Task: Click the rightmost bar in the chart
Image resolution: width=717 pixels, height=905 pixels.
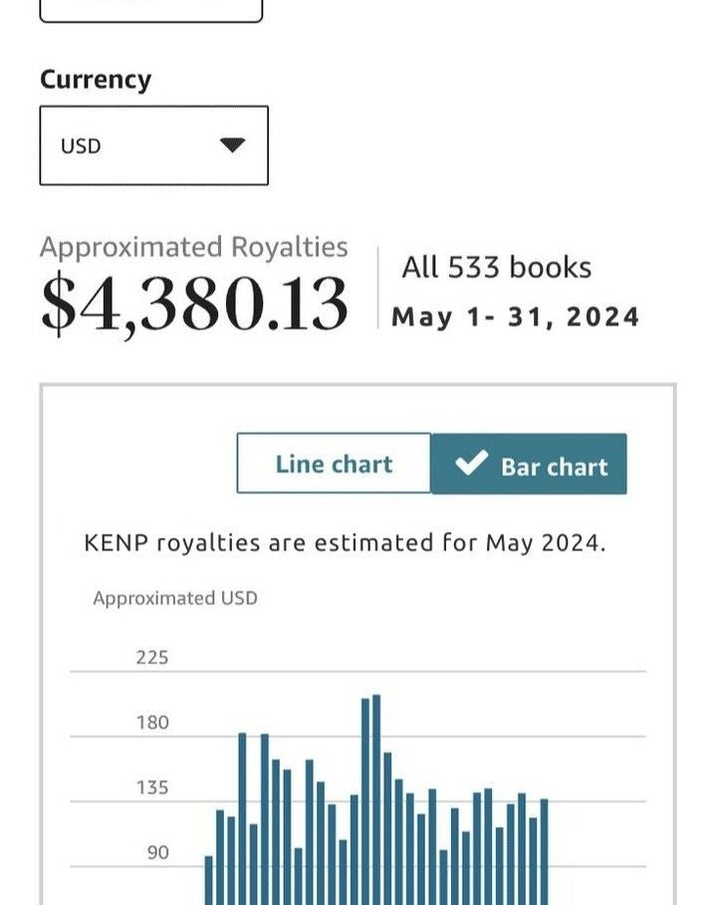Action: (544, 852)
